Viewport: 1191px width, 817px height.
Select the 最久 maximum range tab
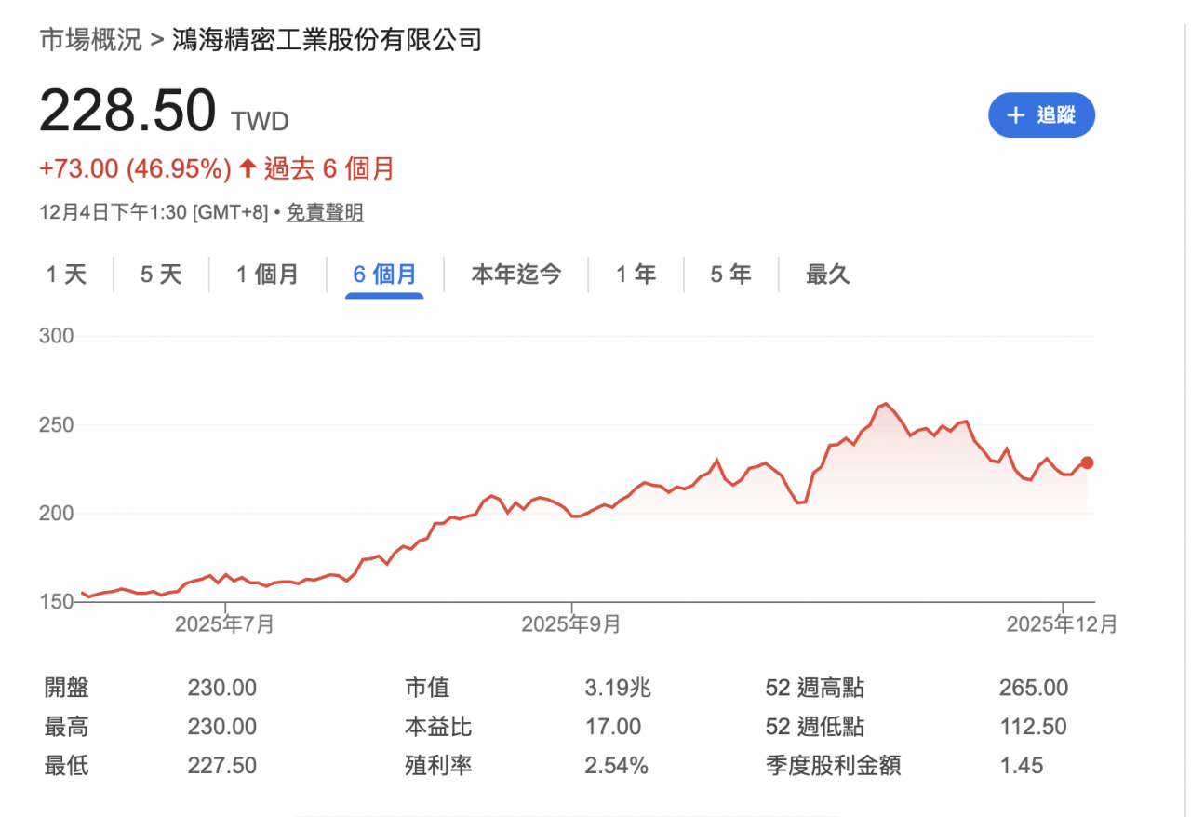(827, 275)
